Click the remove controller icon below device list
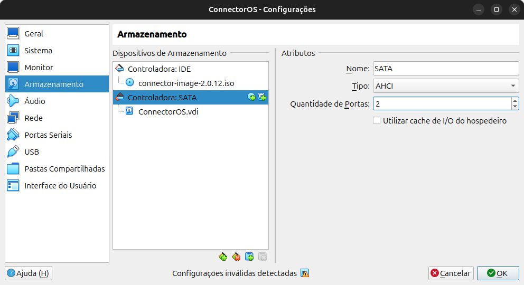 [236, 256]
